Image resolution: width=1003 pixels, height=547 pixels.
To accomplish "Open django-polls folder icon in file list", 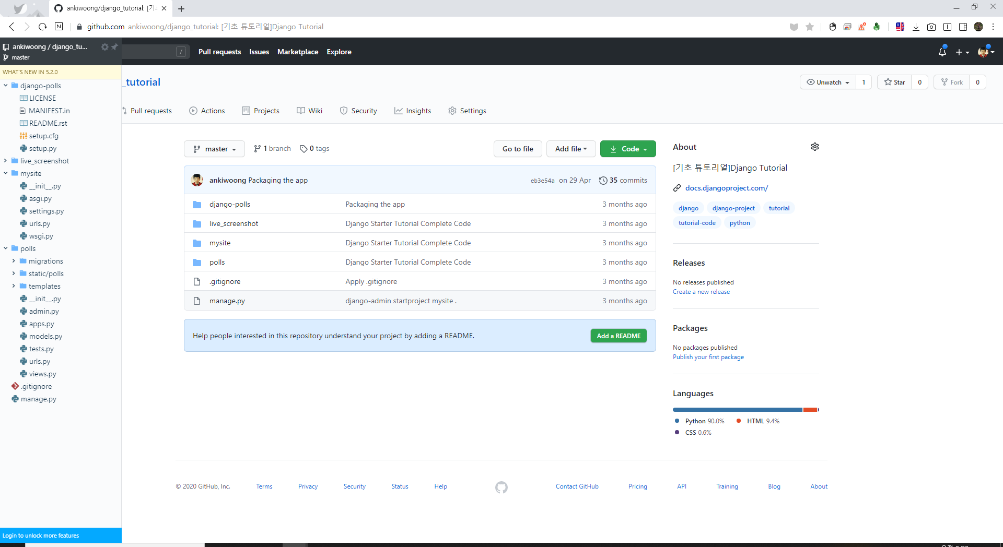I will click(x=197, y=205).
